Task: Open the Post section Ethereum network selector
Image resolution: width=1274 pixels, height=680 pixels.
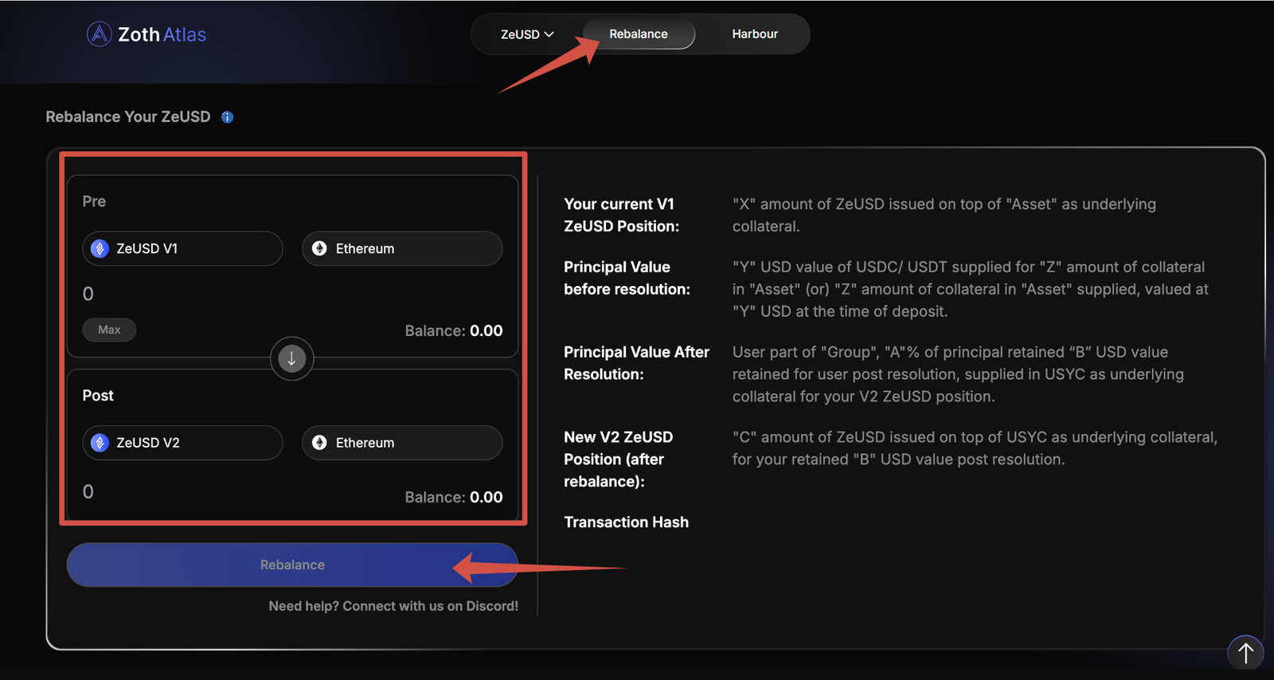Action: (x=402, y=443)
